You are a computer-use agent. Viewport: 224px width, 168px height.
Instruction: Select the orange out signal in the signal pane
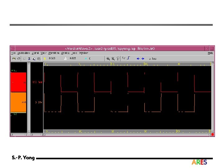(18, 102)
